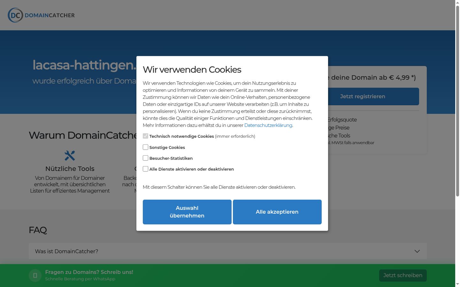Open the Datenschutzerklärung link
Viewport: 460px width, 287px height.
click(x=268, y=125)
